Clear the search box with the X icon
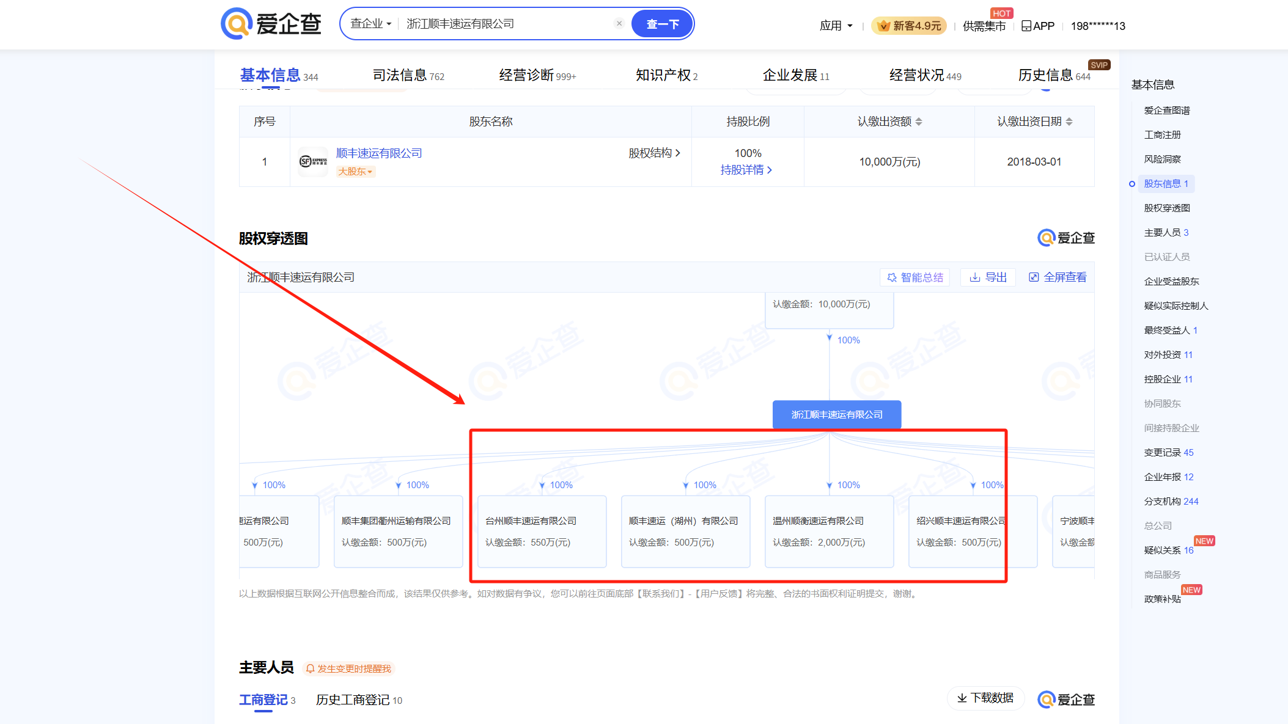Screen dimensions: 1288x724 (619, 23)
